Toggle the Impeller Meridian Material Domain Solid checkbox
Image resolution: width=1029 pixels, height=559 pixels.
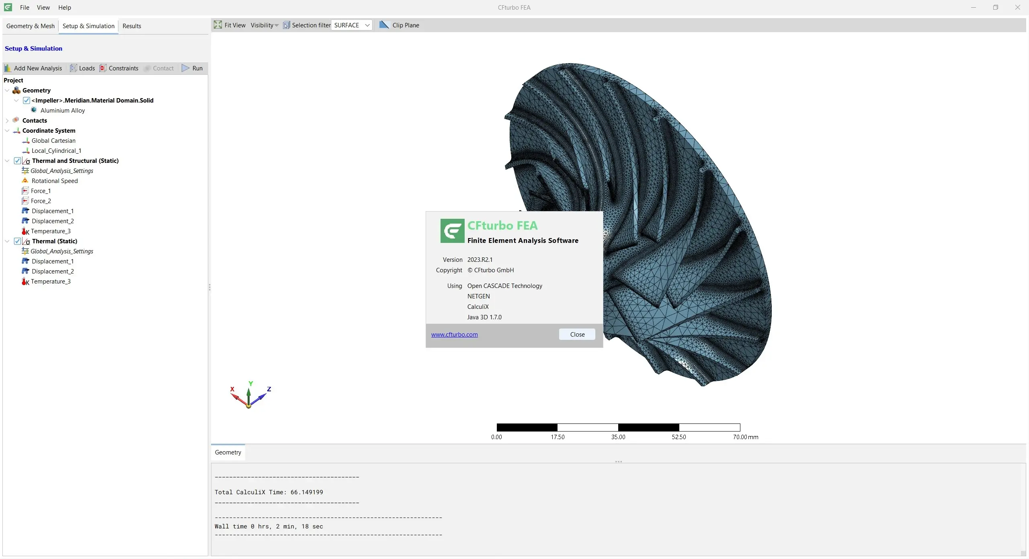27,100
